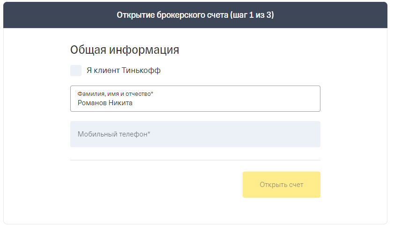Tick the "Я клиент Тинькофф" checkbox
This screenshot has width=394, height=230.
[76, 71]
